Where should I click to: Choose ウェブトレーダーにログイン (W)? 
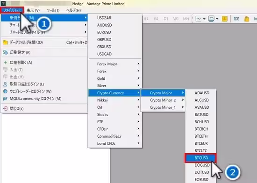tap(44, 91)
